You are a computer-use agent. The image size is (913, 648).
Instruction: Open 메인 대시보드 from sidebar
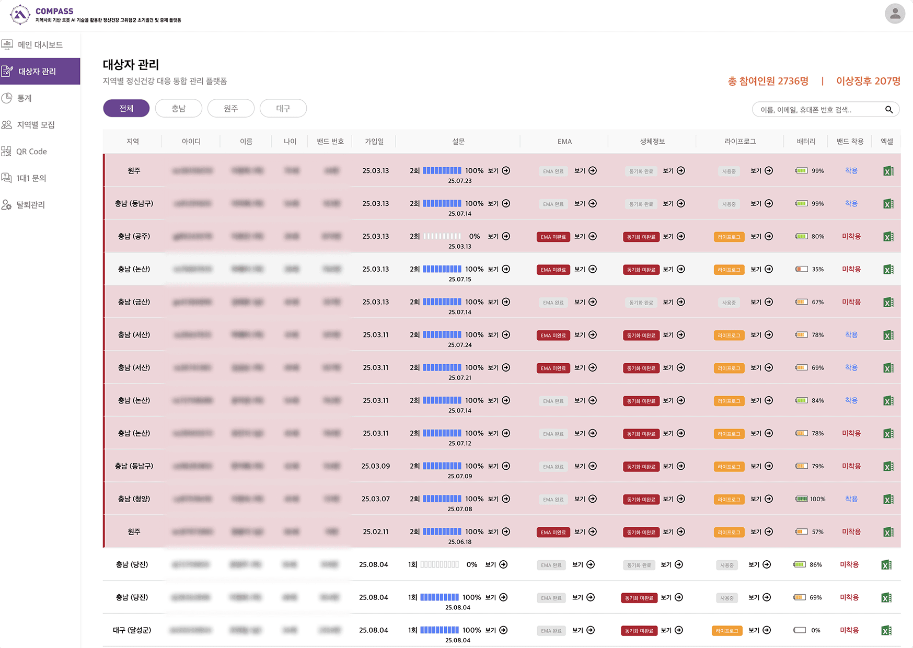(x=40, y=45)
